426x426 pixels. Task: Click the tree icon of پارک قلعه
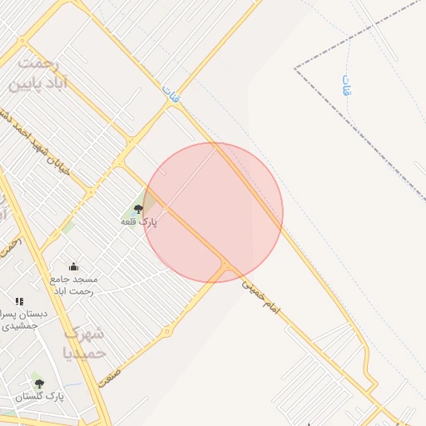138,209
